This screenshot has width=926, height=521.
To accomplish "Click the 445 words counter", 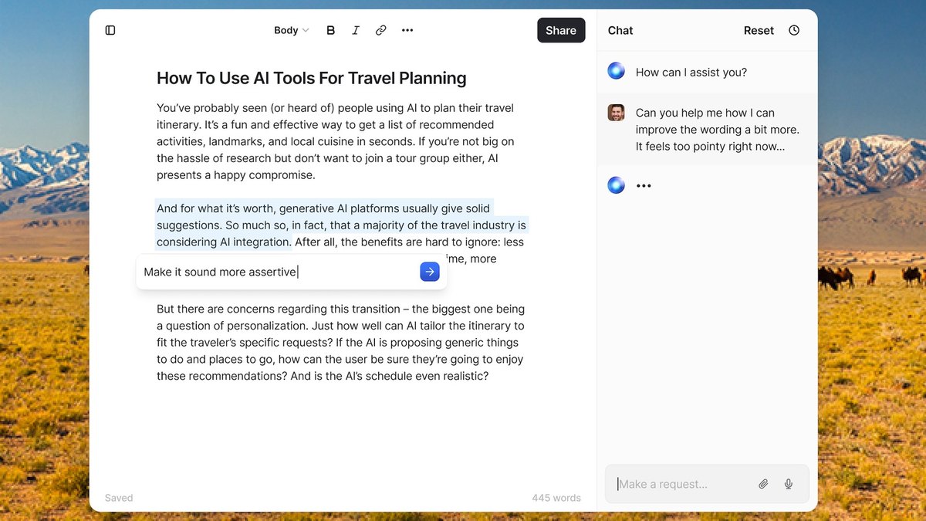I will [556, 498].
